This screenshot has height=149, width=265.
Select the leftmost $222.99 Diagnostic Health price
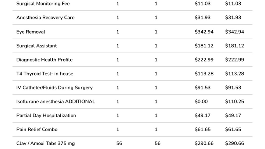204,60
